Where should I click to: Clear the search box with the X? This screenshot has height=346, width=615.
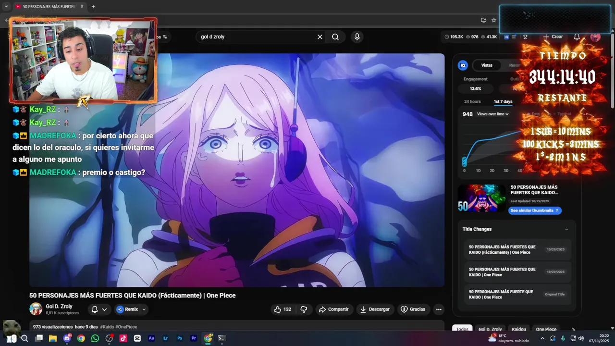320,37
